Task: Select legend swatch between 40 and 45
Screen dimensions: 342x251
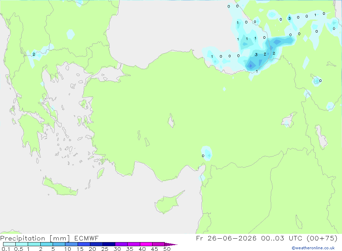Action: 146,244
